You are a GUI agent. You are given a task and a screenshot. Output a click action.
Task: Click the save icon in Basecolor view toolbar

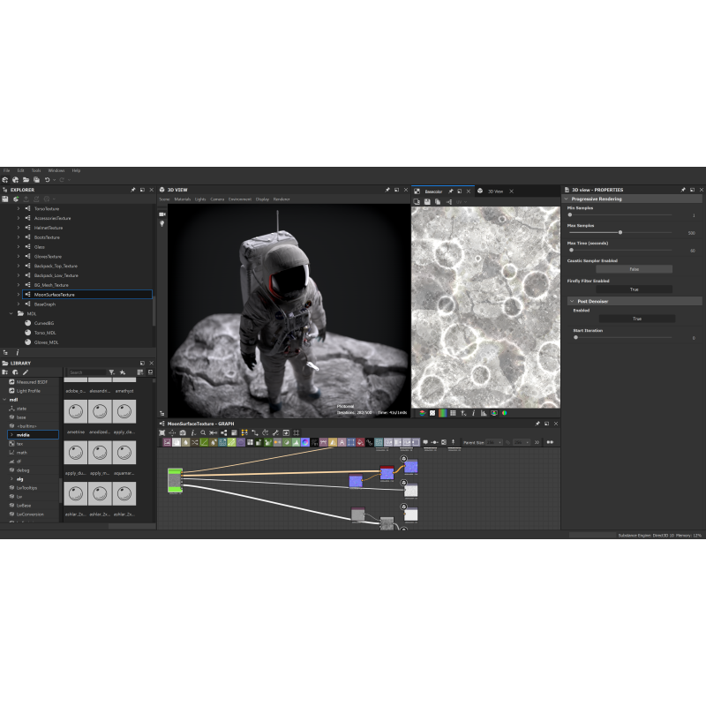tap(427, 201)
